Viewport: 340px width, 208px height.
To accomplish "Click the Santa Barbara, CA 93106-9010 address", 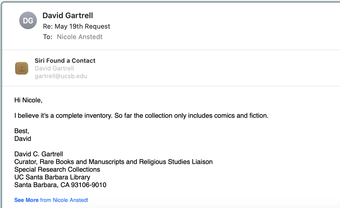I will pos(60,185).
